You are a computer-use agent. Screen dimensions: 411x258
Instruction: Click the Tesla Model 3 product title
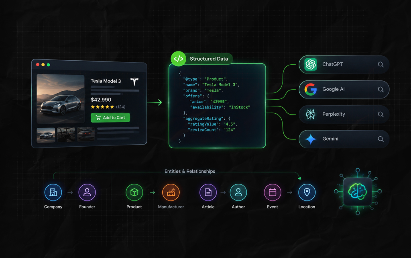click(106, 81)
